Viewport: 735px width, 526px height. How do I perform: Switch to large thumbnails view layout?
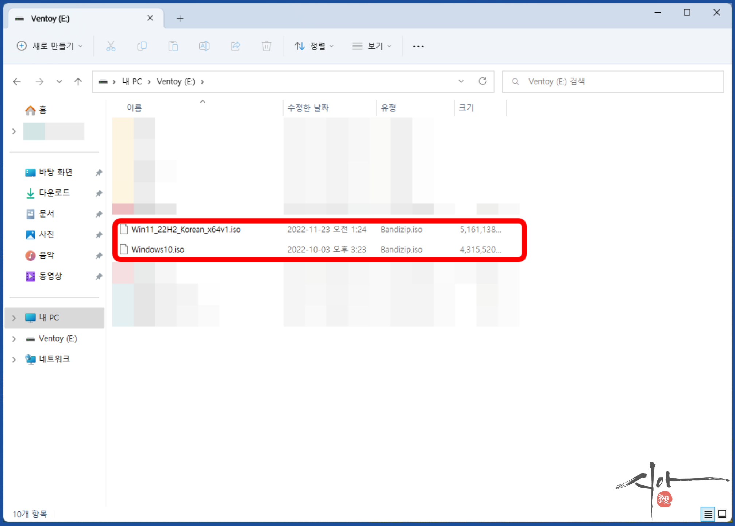722,514
